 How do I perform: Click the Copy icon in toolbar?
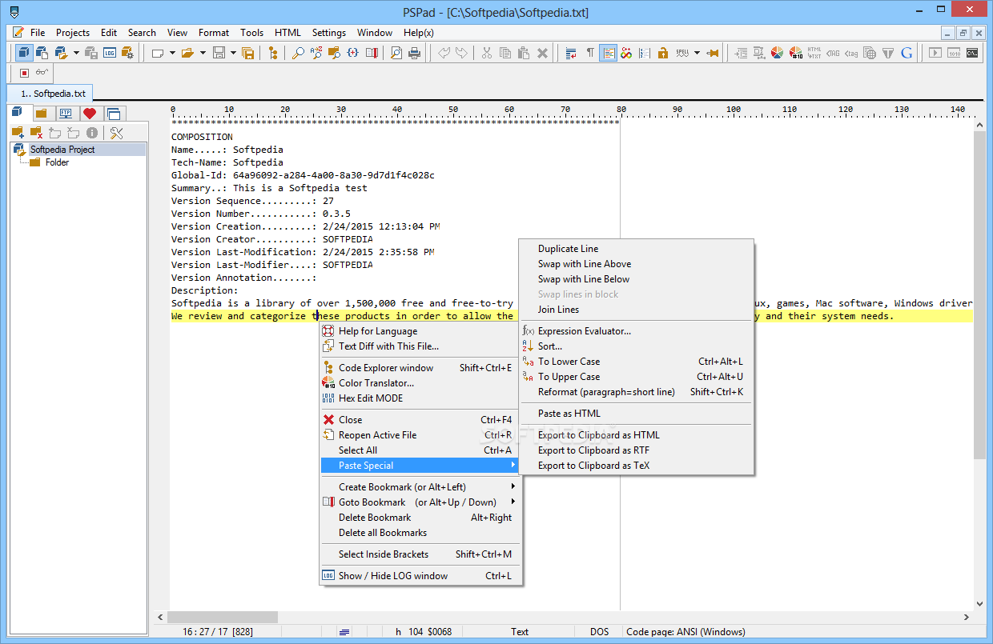pyautogui.click(x=505, y=53)
